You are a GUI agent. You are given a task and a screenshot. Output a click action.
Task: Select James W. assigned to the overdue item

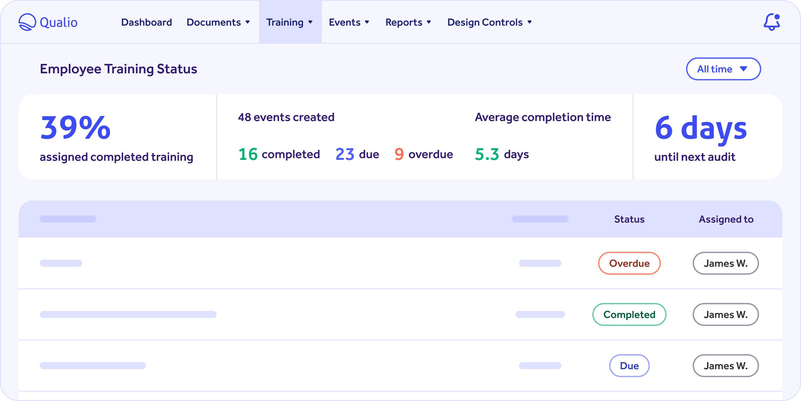[726, 263]
